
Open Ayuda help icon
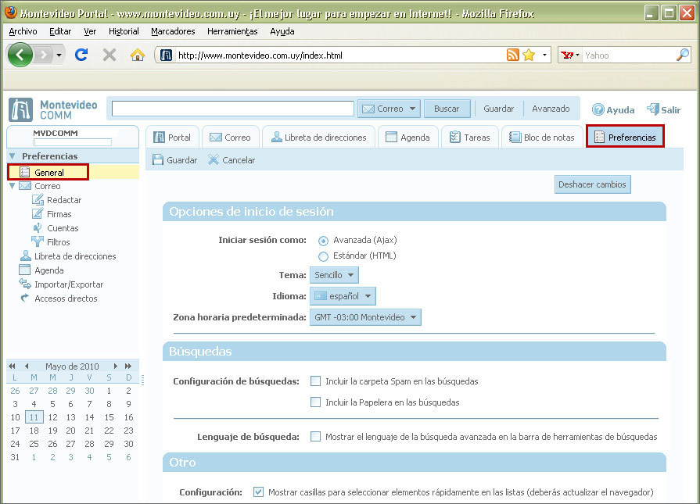[598, 110]
